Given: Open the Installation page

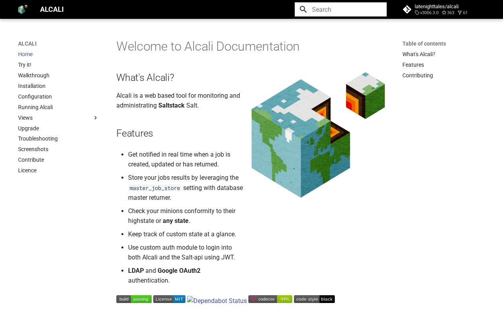Looking at the screenshot, I should [32, 86].
